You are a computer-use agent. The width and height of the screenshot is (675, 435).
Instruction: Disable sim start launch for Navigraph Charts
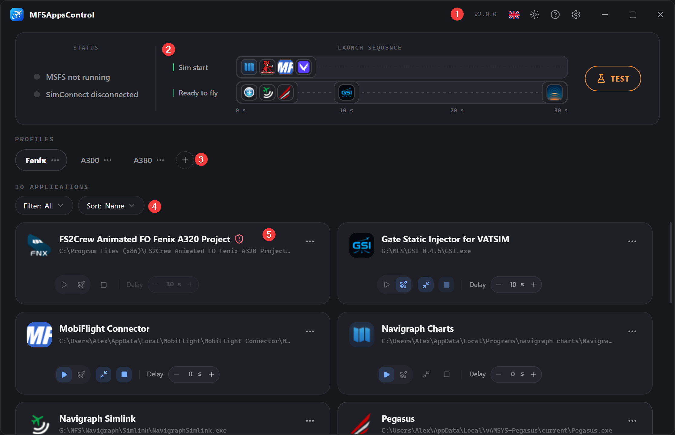pyautogui.click(x=386, y=375)
